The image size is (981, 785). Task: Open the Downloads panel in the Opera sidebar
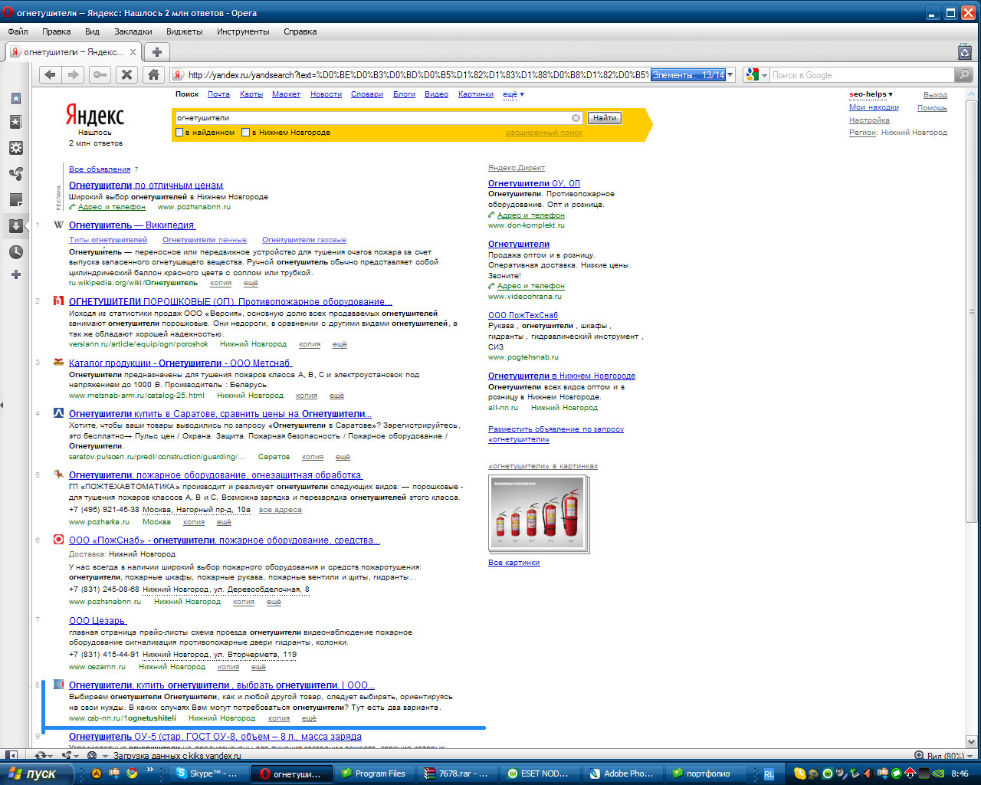tap(15, 226)
